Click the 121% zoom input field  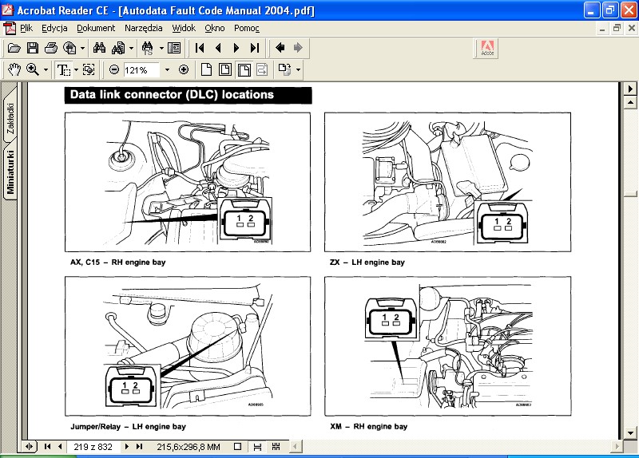click(x=141, y=70)
